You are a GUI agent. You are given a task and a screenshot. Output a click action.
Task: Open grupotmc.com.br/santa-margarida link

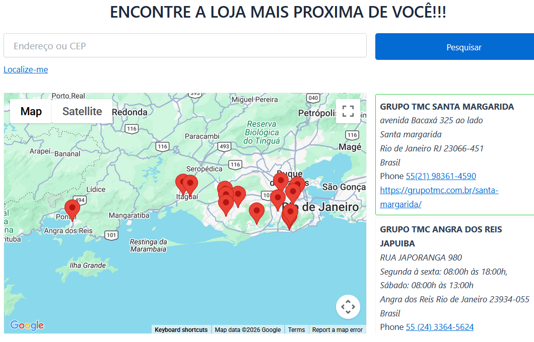[x=439, y=197]
